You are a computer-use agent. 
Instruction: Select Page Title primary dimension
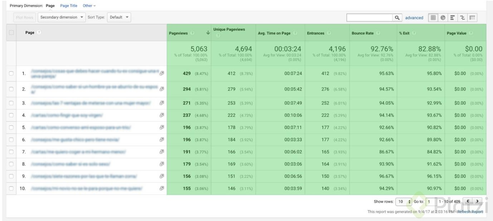click(69, 6)
